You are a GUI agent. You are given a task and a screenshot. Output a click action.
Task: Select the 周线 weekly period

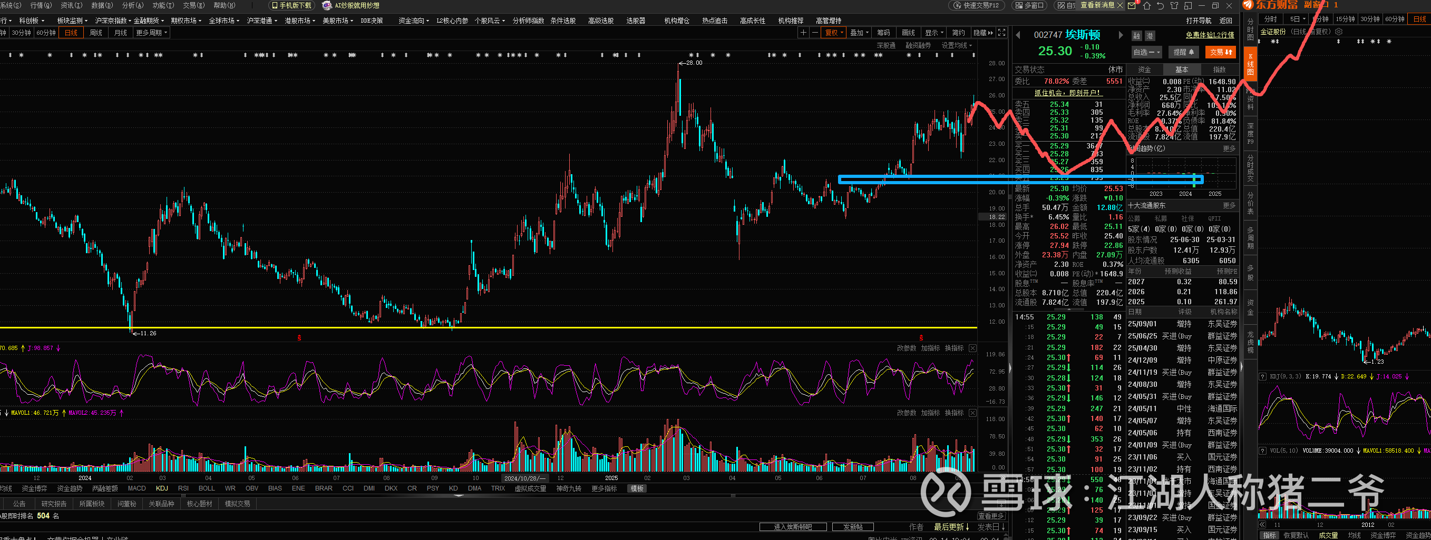(96, 33)
